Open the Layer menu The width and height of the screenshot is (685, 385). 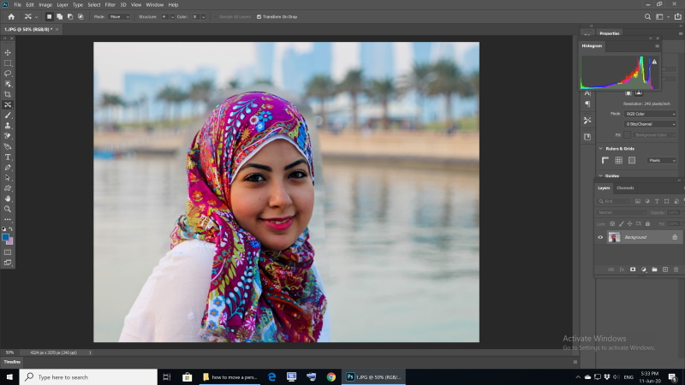[x=63, y=5]
